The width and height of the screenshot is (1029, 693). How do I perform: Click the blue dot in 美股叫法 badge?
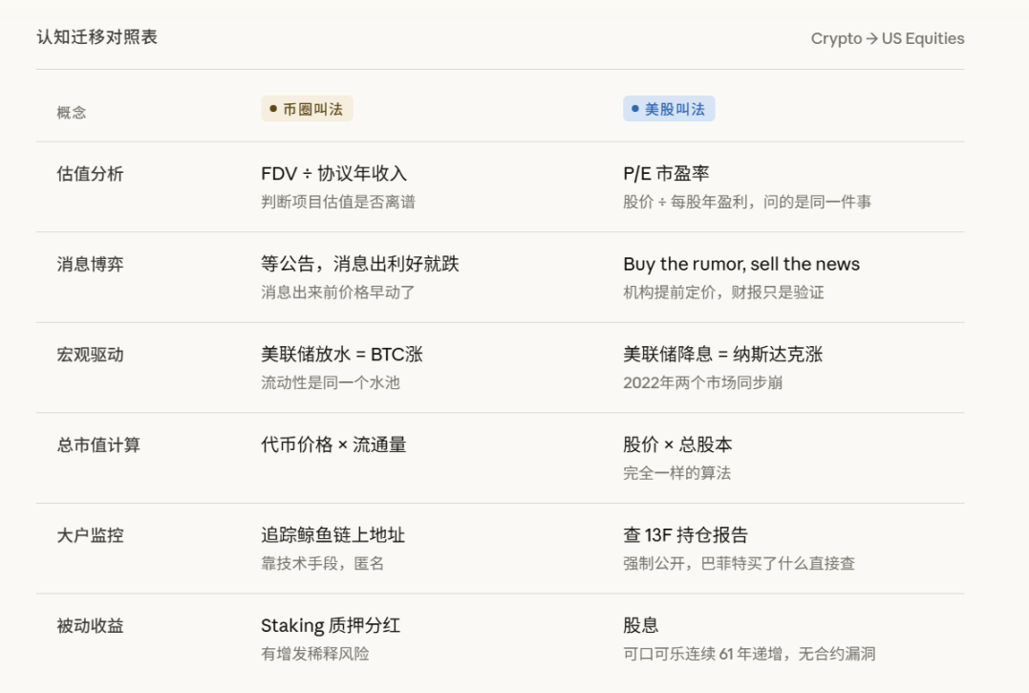click(x=635, y=109)
